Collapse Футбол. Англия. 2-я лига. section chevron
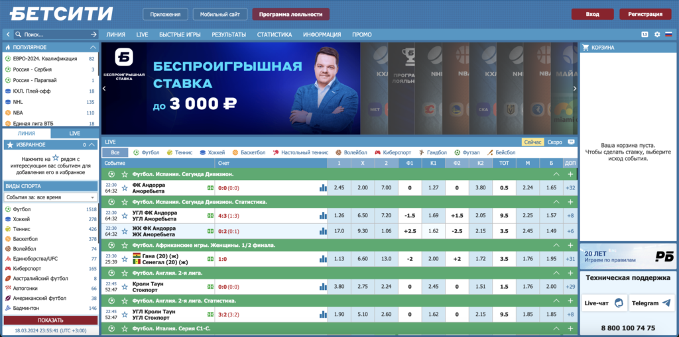 (556, 273)
